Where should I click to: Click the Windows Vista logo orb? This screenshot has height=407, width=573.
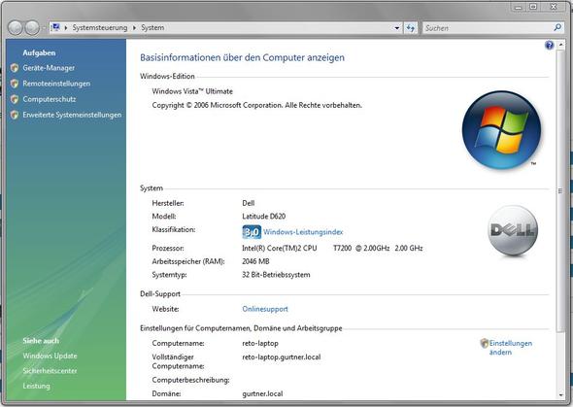click(x=501, y=130)
